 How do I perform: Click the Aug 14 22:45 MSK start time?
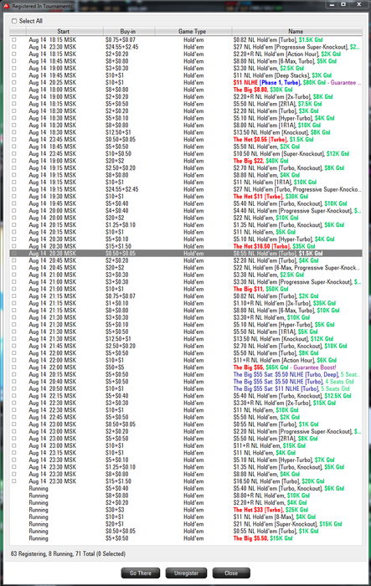53,417
